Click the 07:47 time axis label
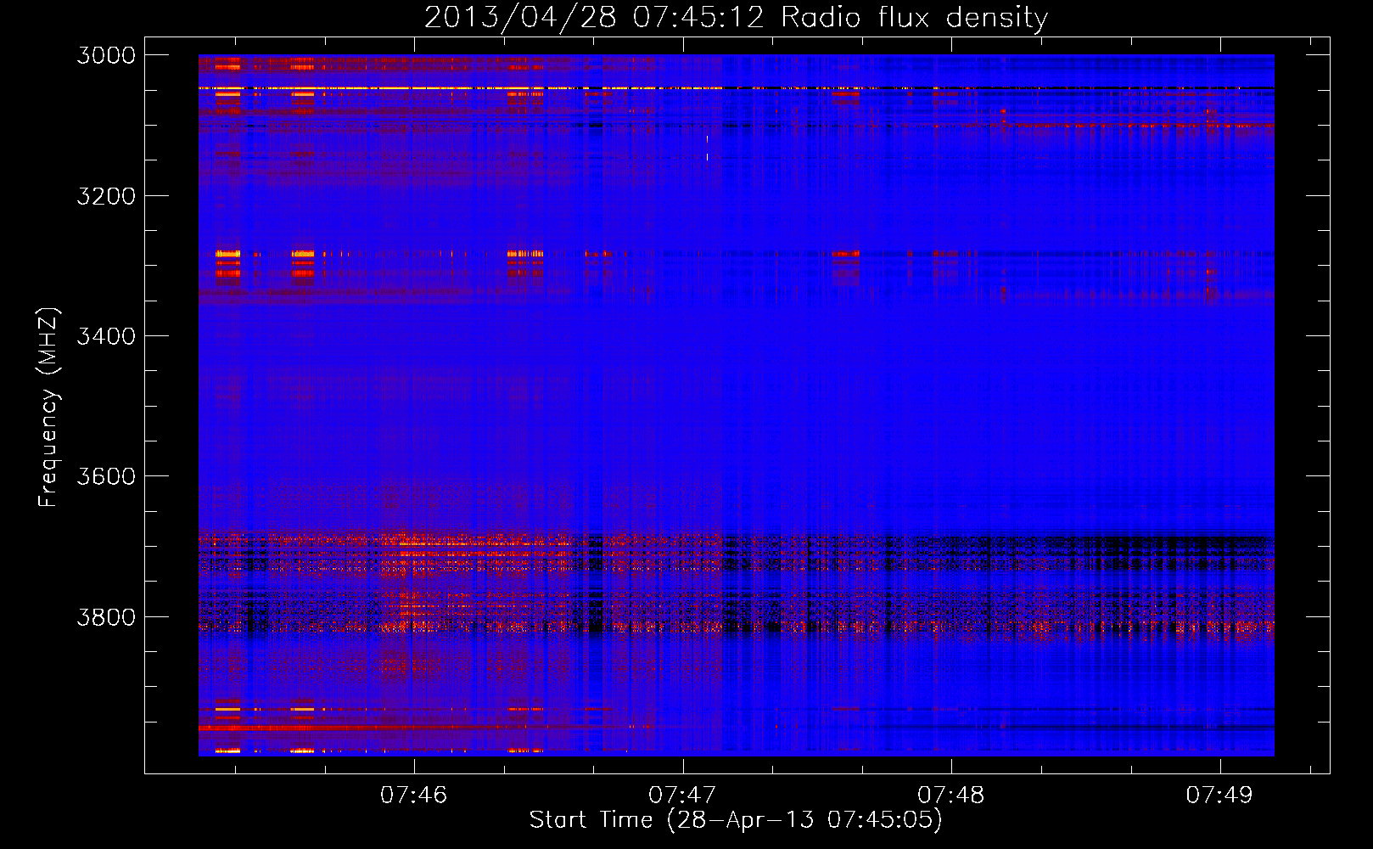Viewport: 1373px width, 849px height. pyautogui.click(x=682, y=795)
